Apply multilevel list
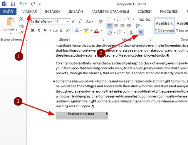Viewport: 188px width, 145px height. pos(129,19)
